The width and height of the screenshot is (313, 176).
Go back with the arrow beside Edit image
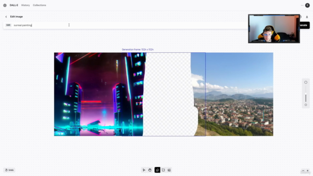click(6, 17)
